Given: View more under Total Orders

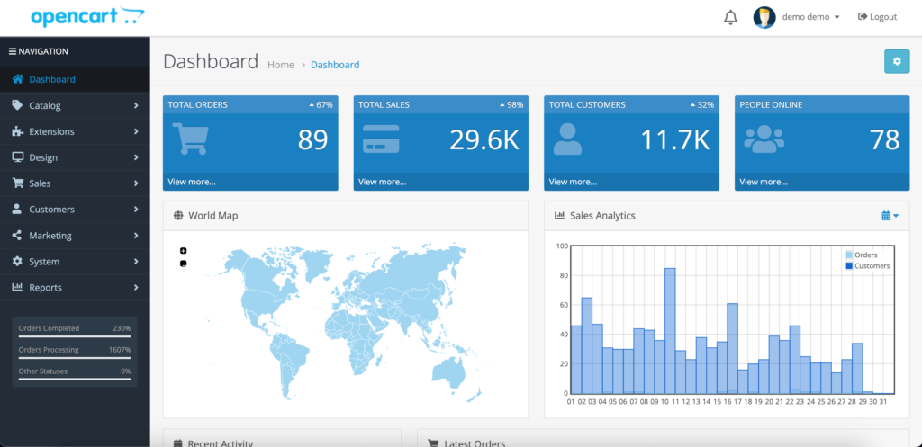Looking at the screenshot, I should tap(192, 182).
